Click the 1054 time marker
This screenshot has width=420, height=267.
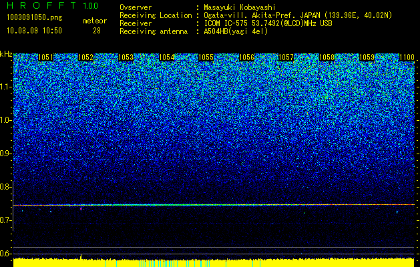(x=166, y=57)
